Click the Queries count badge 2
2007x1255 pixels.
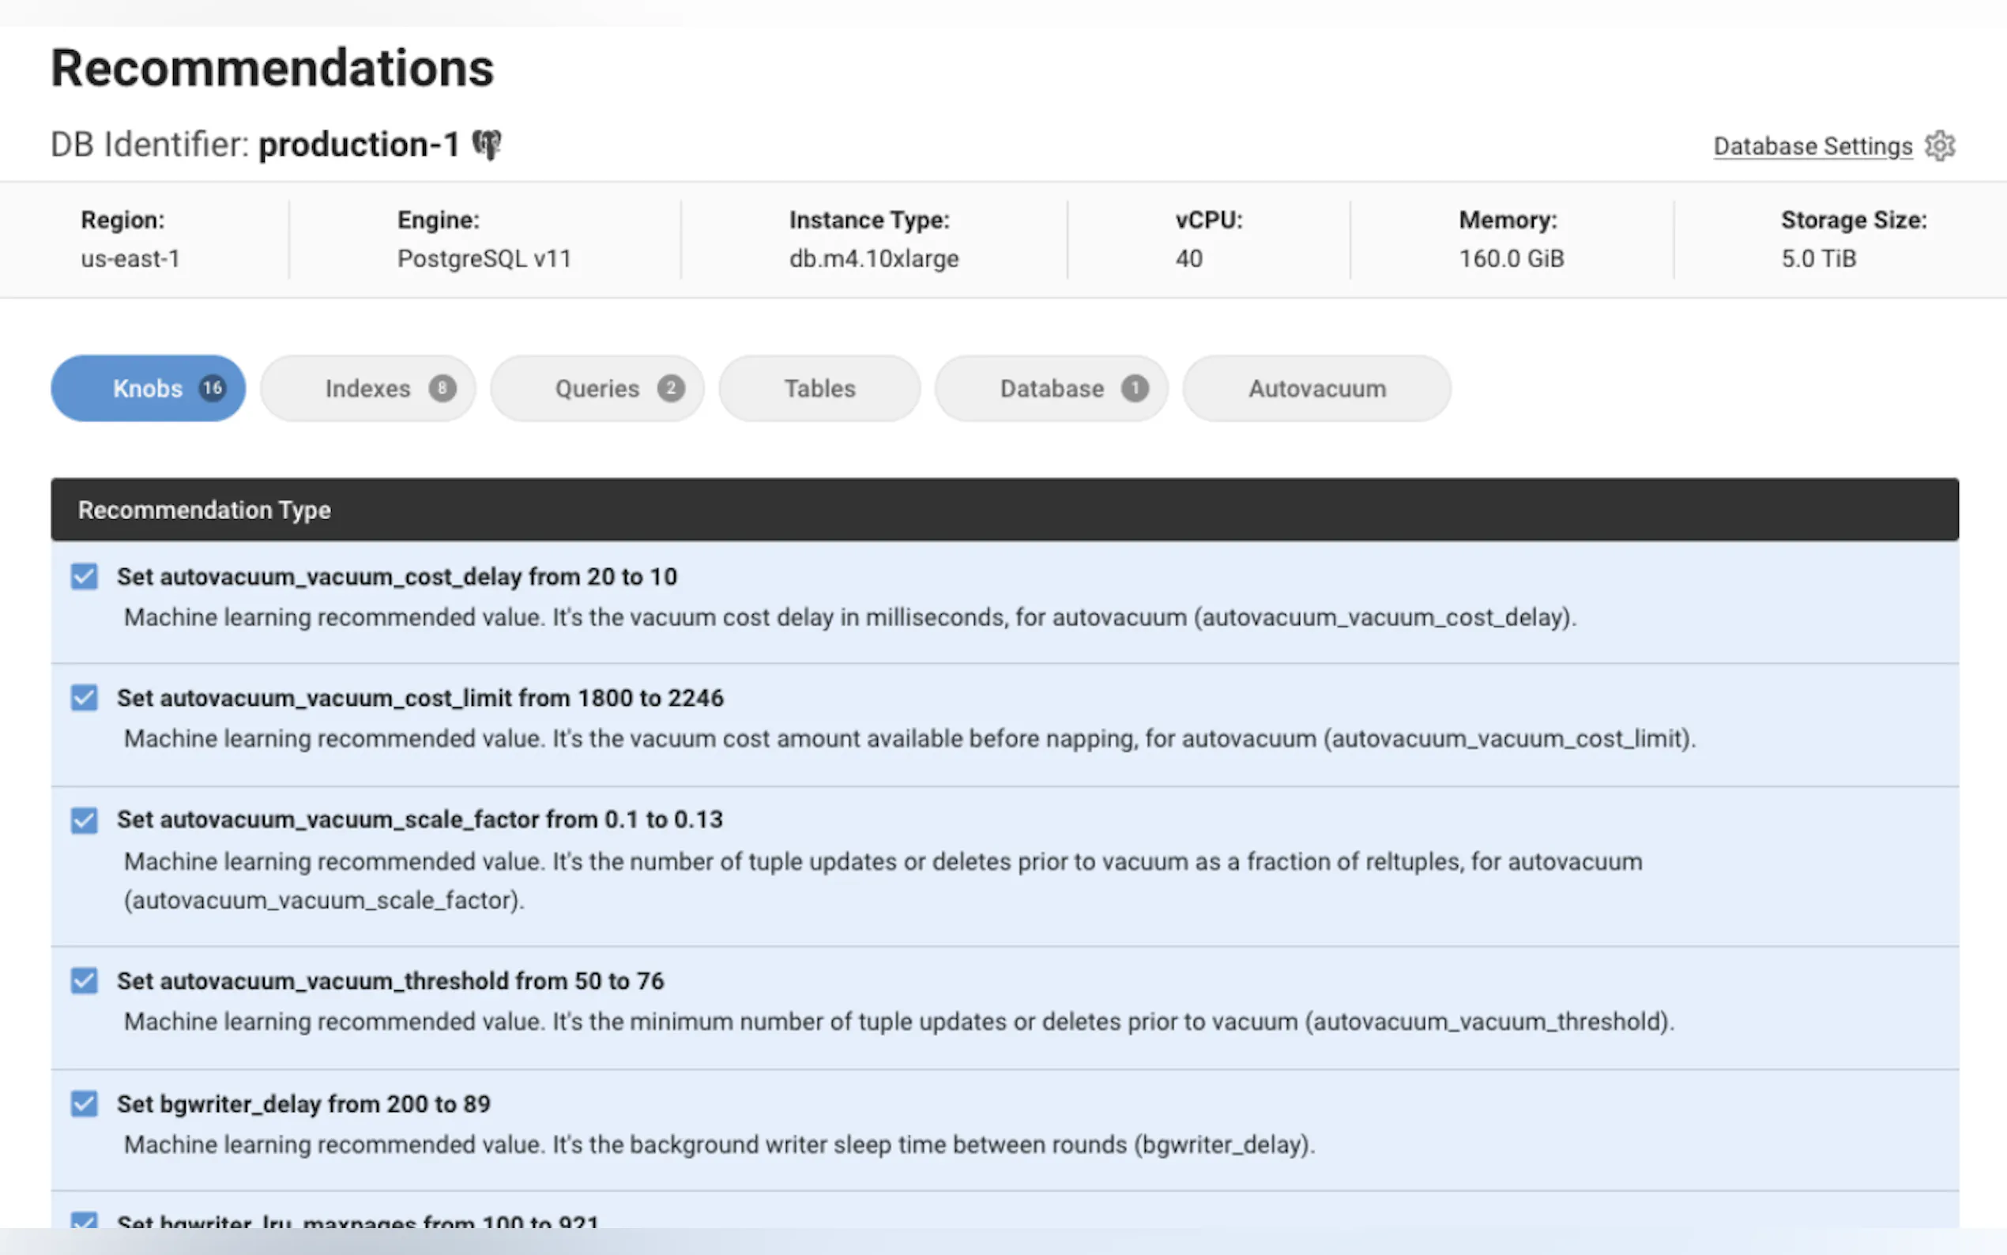pos(670,387)
